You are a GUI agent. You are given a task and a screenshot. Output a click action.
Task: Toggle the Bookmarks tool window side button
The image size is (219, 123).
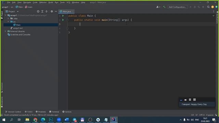[x=2, y=102]
